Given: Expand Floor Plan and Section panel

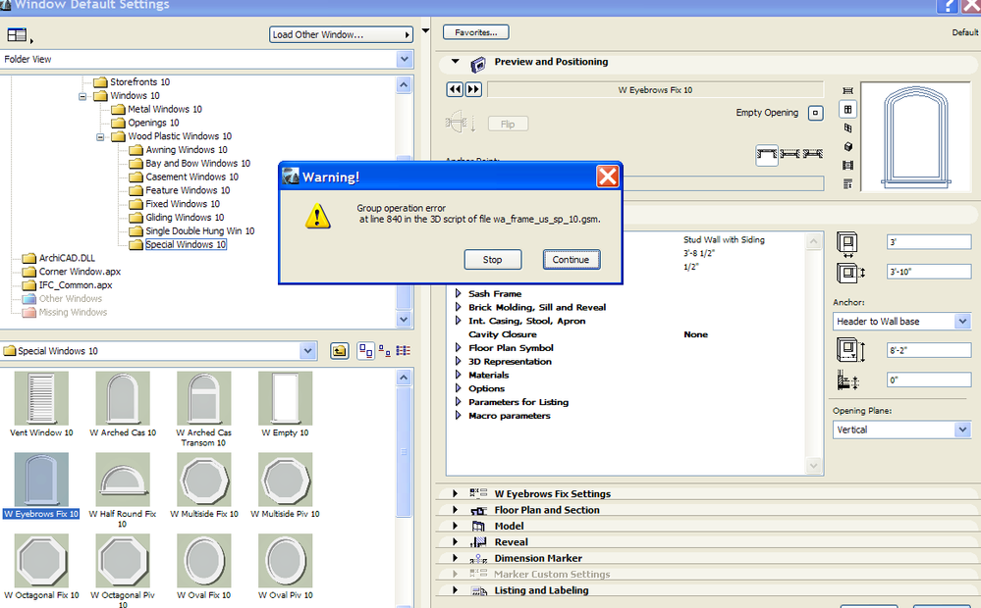Looking at the screenshot, I should tap(455, 510).
